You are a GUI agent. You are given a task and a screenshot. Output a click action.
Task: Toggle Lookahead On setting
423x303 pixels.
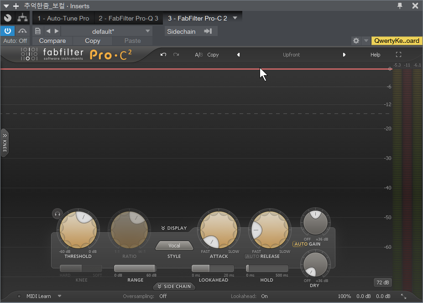[264, 296]
